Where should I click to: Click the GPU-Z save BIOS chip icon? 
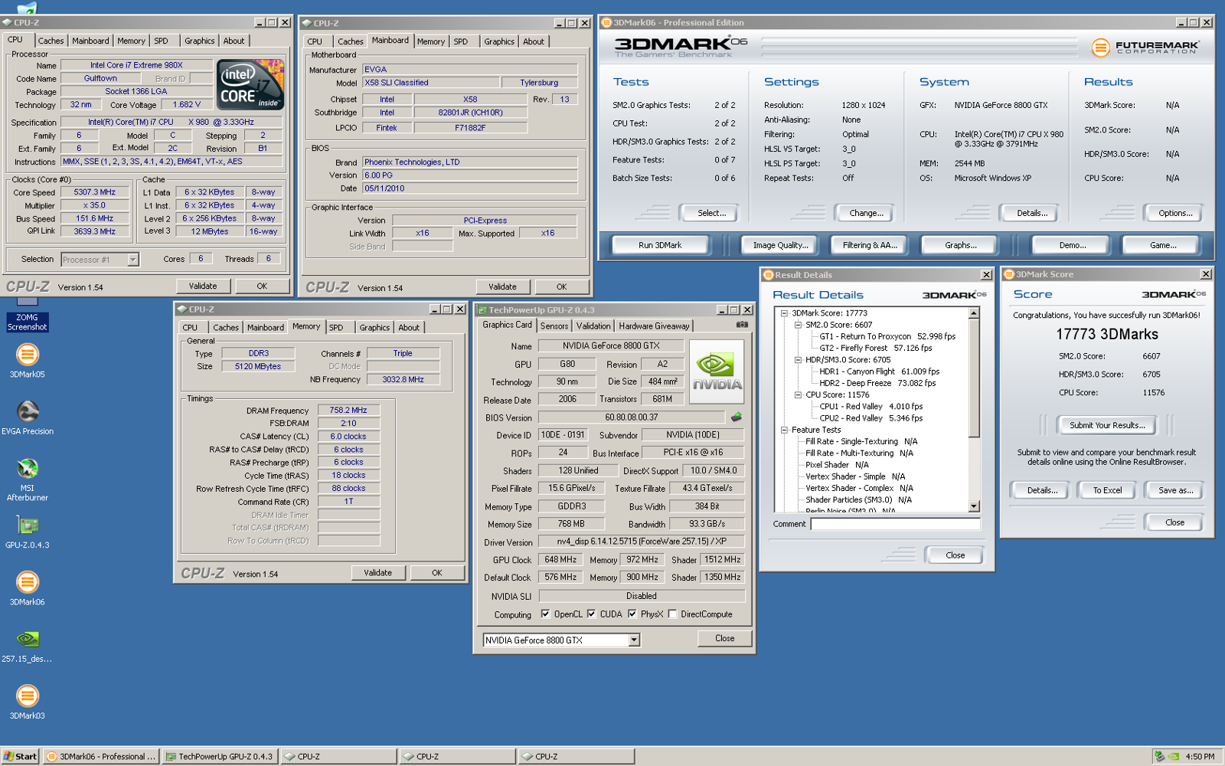click(x=737, y=417)
